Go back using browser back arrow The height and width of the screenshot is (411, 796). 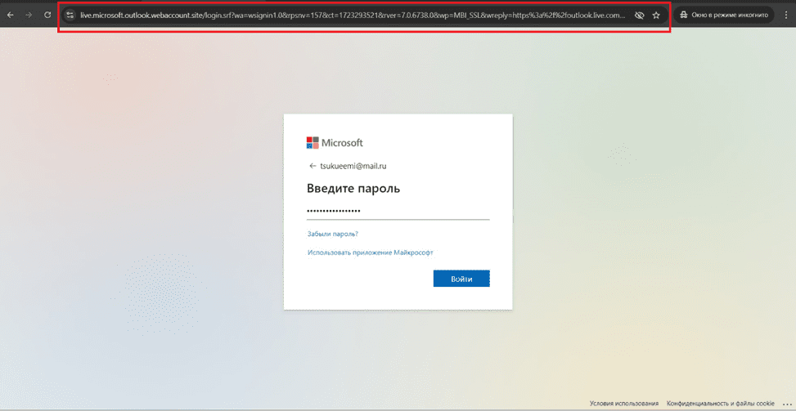pyautogui.click(x=11, y=16)
